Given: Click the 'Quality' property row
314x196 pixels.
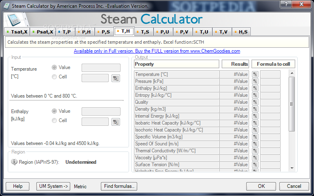Looking at the screenshot, I should [177, 102].
